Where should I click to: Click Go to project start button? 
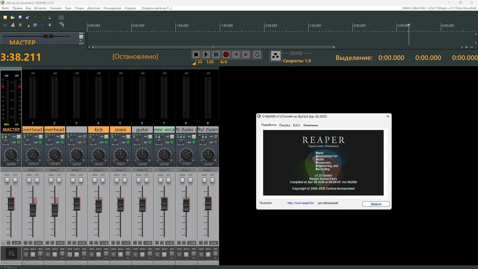click(x=236, y=54)
